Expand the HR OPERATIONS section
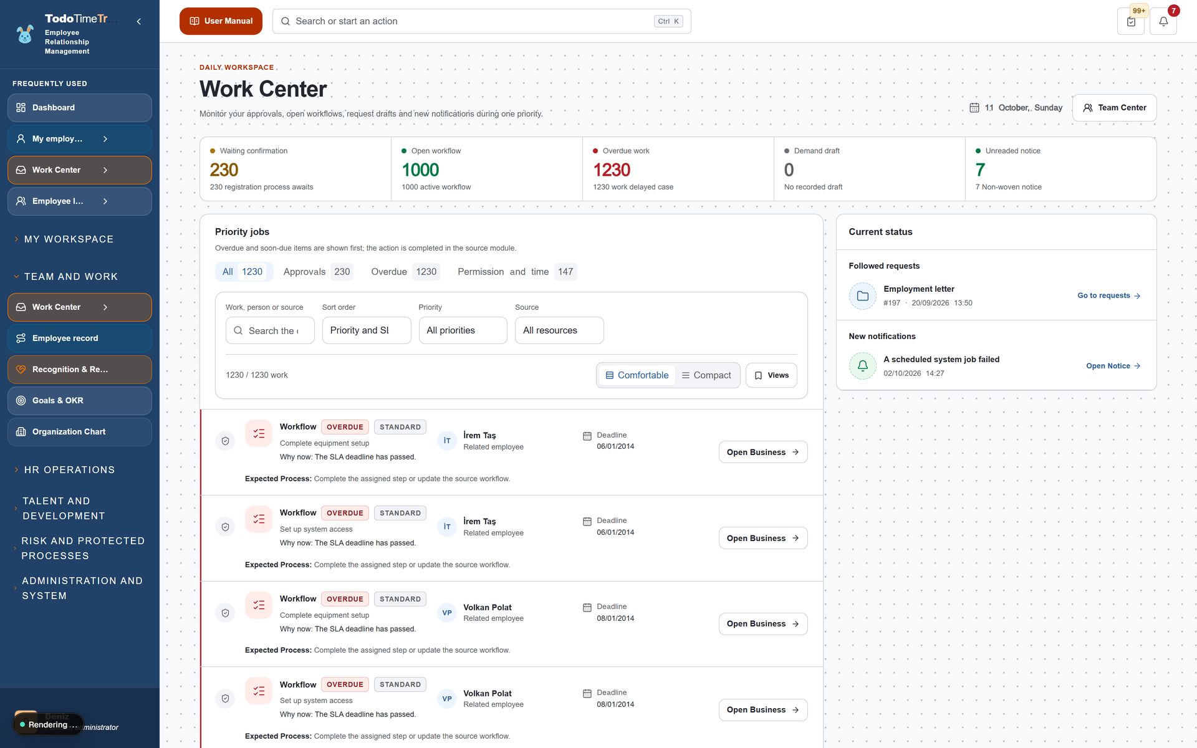 [64, 470]
